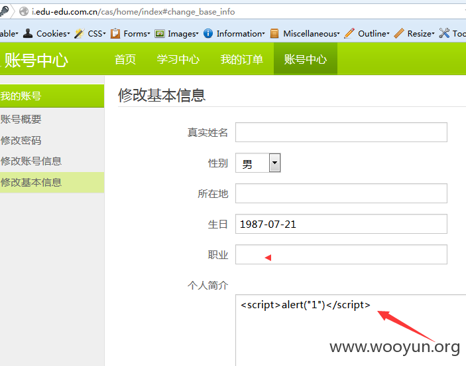
Task: Click the Cookies person icon in toolbar
Action: click(28, 33)
